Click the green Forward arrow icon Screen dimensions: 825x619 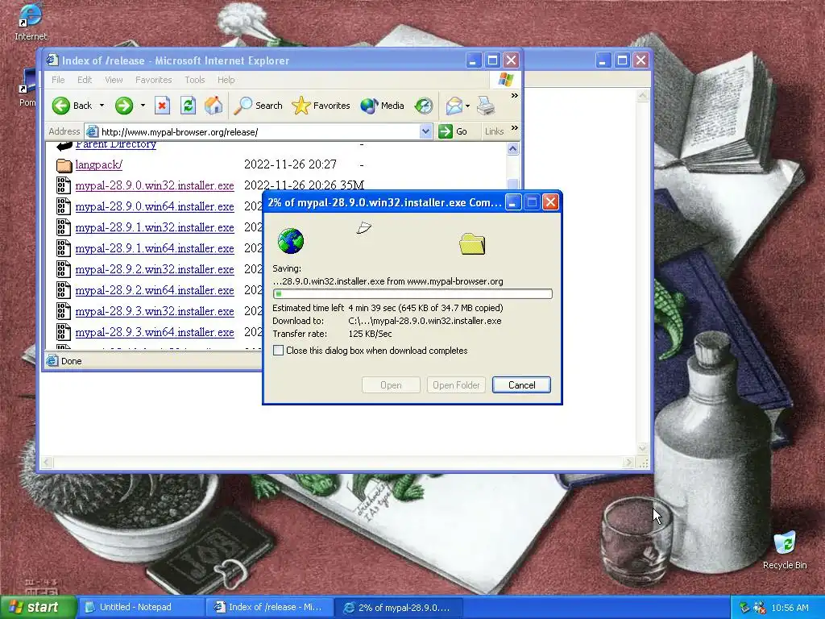pyautogui.click(x=124, y=106)
